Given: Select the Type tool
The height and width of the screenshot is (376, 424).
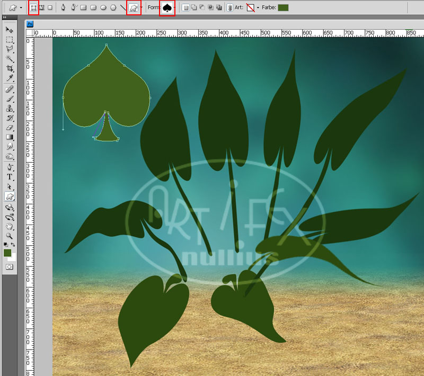Looking at the screenshot, I should 10,177.
